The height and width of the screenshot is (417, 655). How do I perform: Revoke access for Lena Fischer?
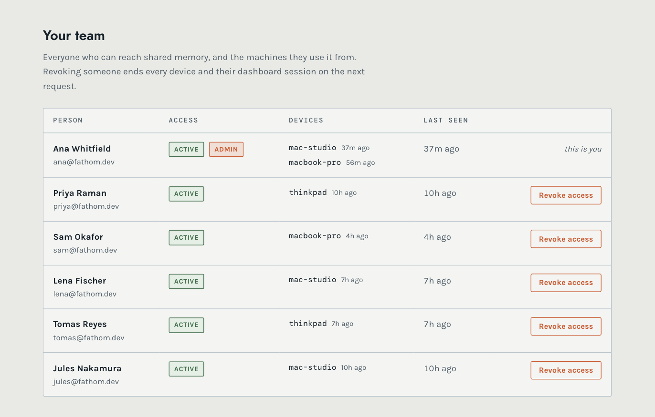point(566,283)
